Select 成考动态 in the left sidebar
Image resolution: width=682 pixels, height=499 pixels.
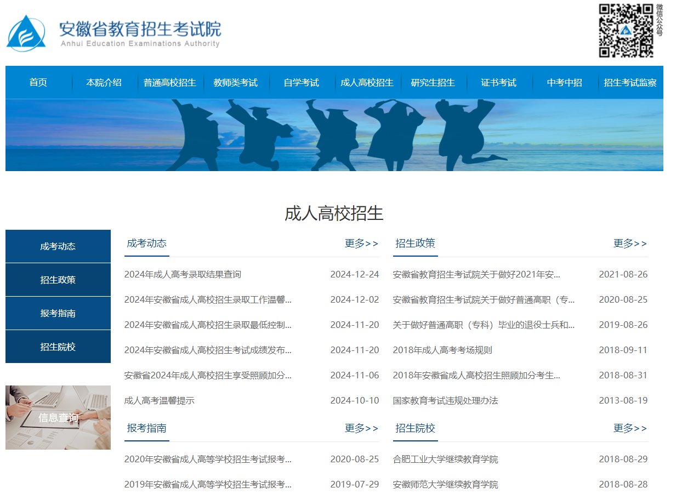[x=58, y=246]
